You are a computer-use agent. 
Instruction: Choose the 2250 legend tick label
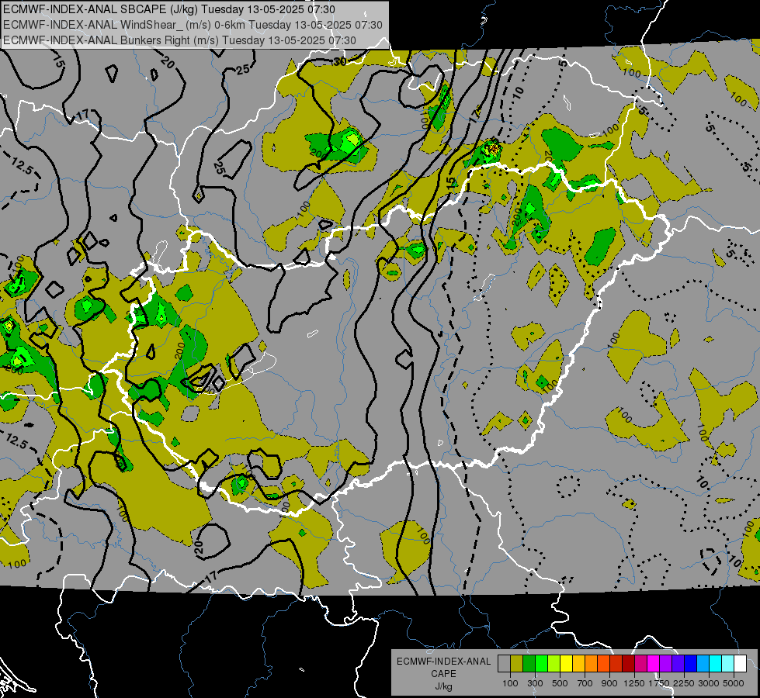coord(684,683)
